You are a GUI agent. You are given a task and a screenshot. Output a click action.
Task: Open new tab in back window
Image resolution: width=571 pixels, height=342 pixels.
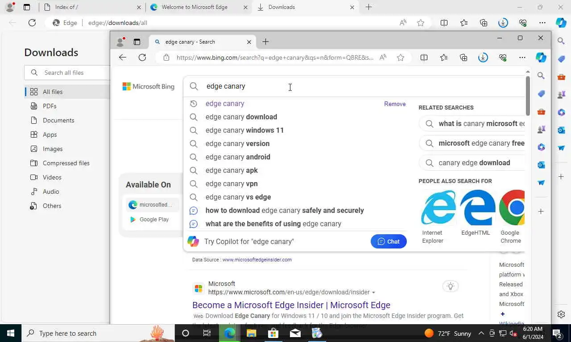click(x=368, y=7)
